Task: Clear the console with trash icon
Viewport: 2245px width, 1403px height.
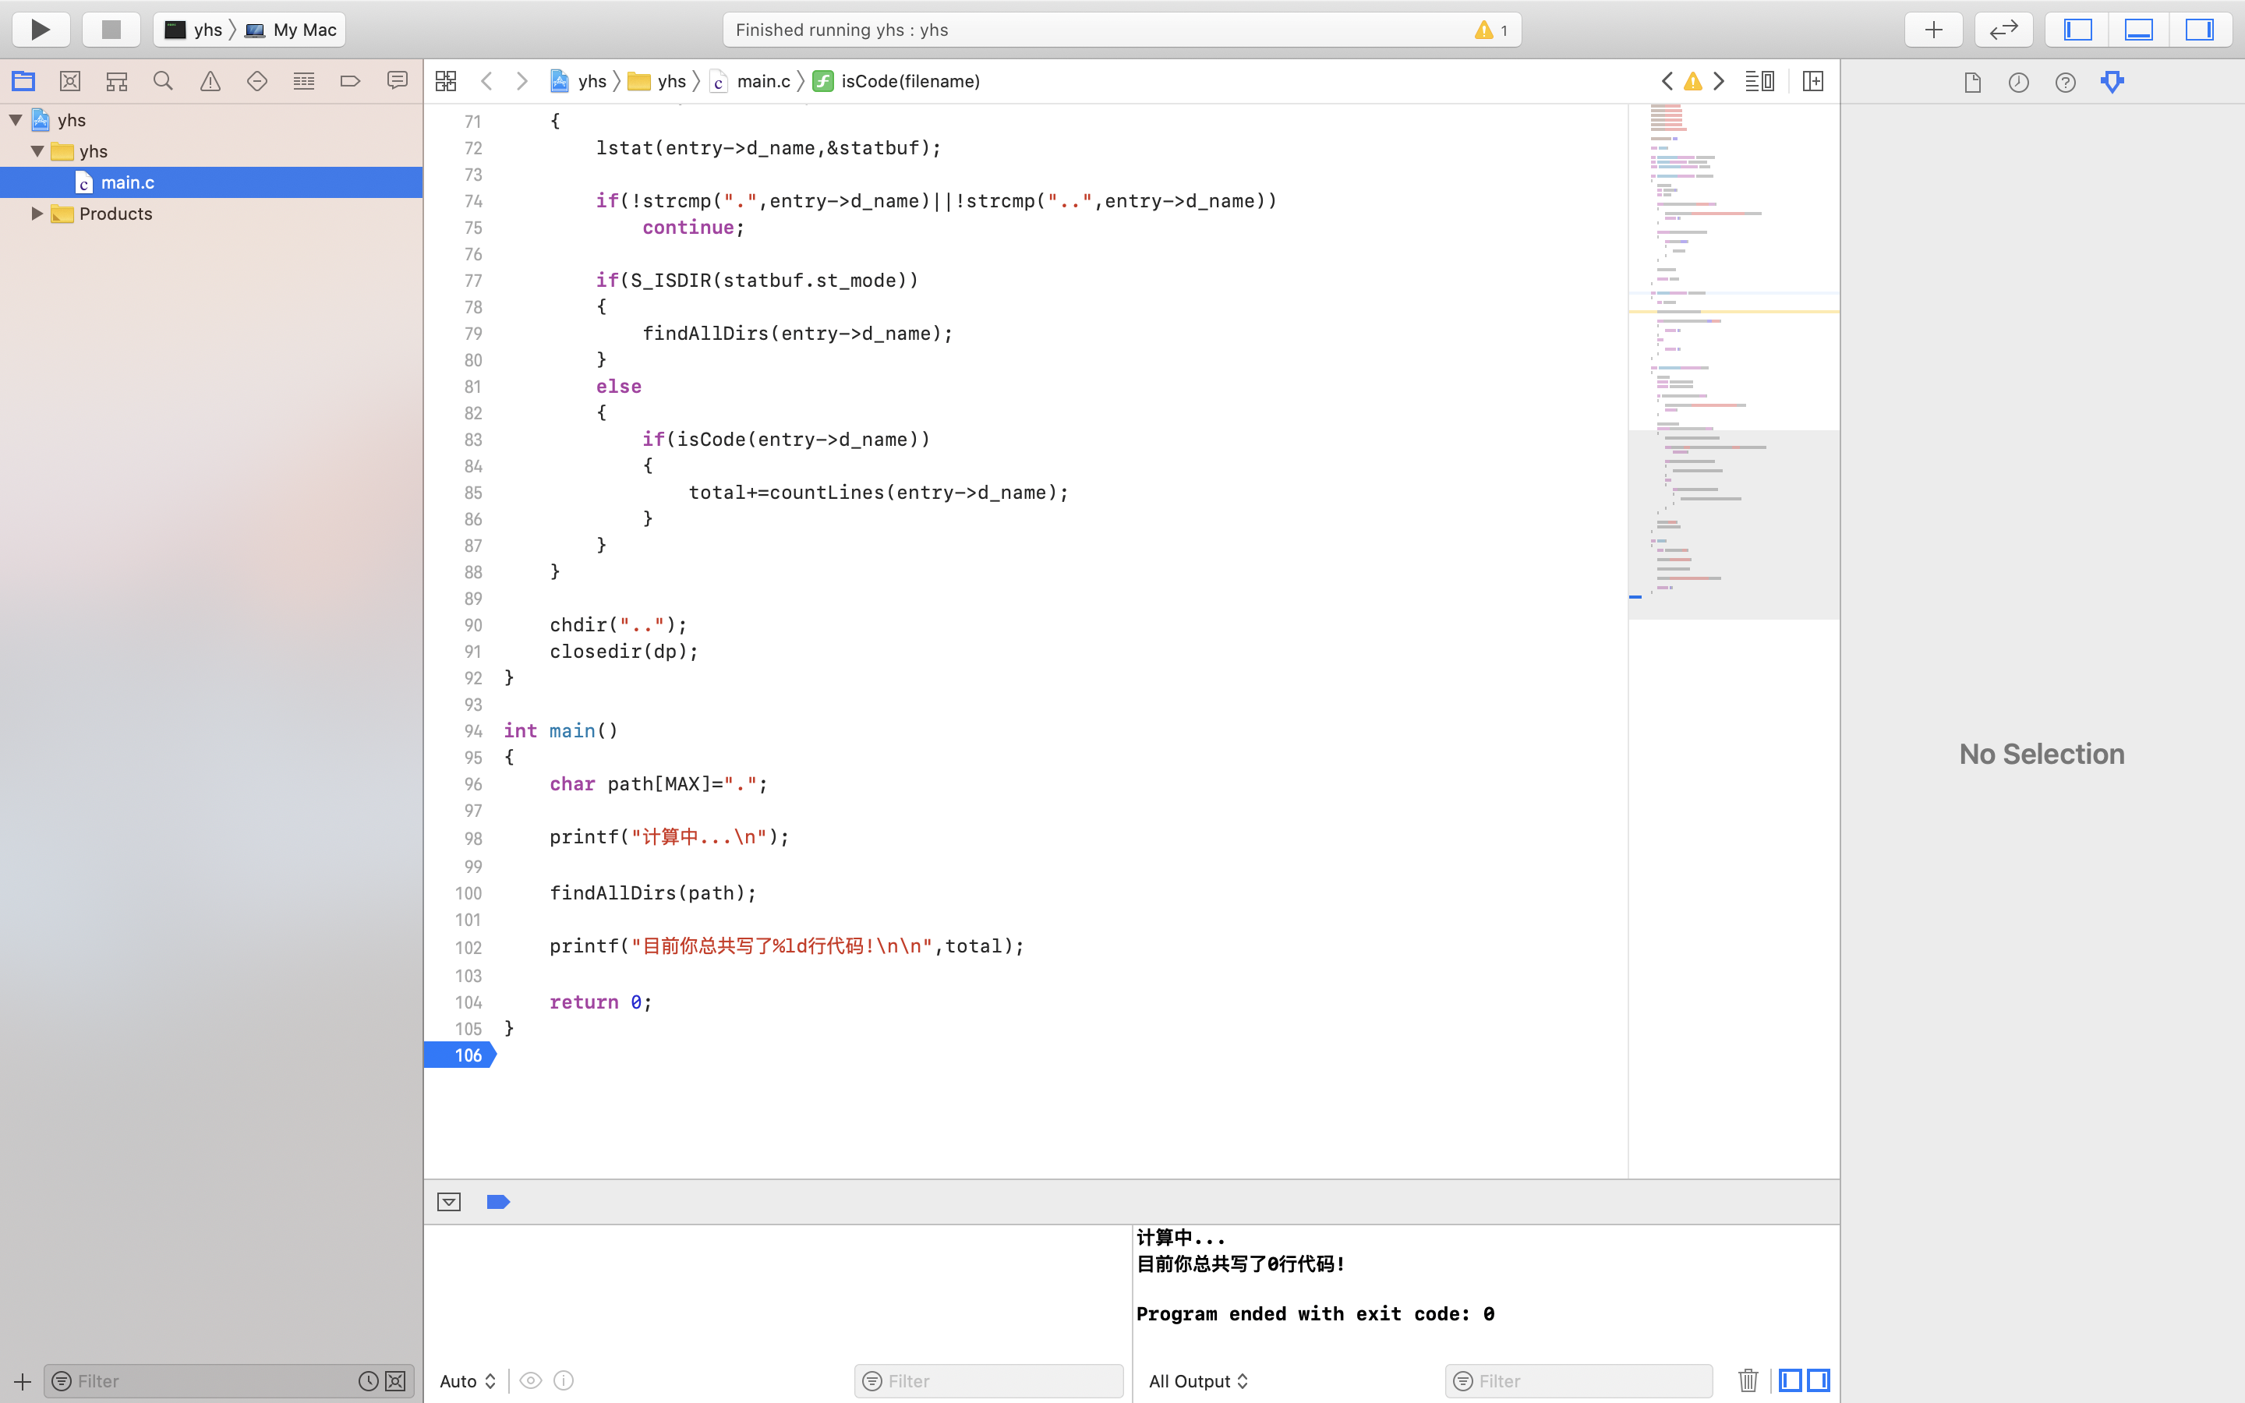Action: coord(1748,1380)
